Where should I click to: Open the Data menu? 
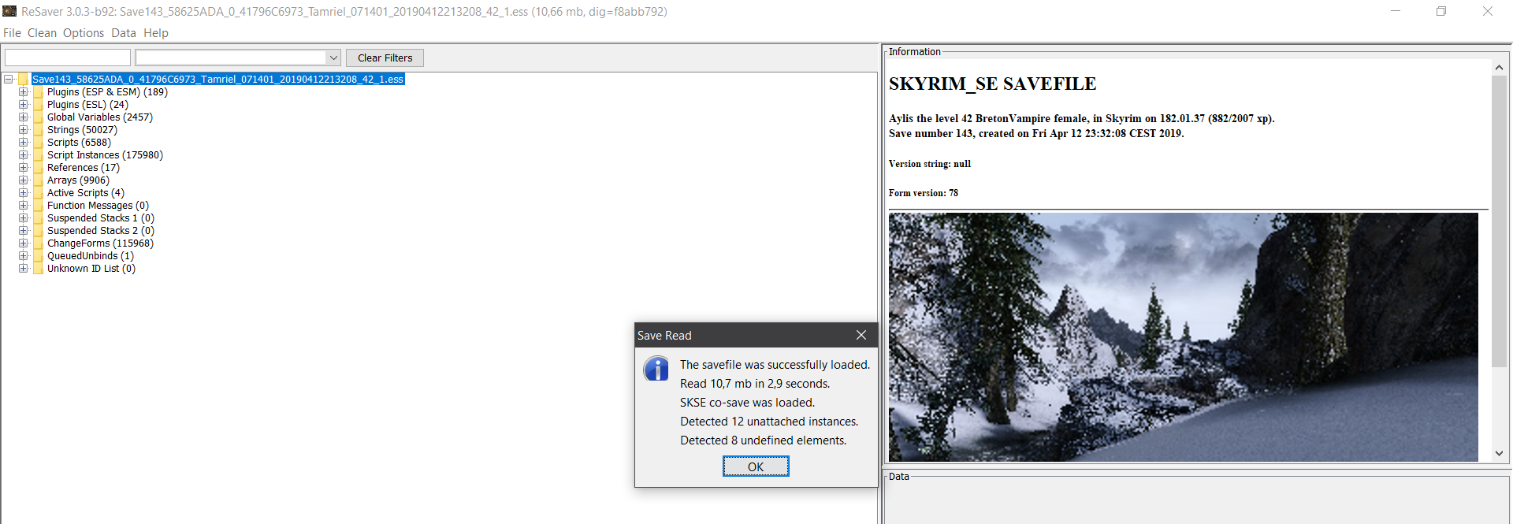pos(124,33)
